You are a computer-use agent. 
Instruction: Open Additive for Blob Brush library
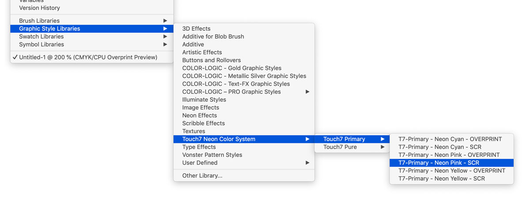pyautogui.click(x=244, y=36)
